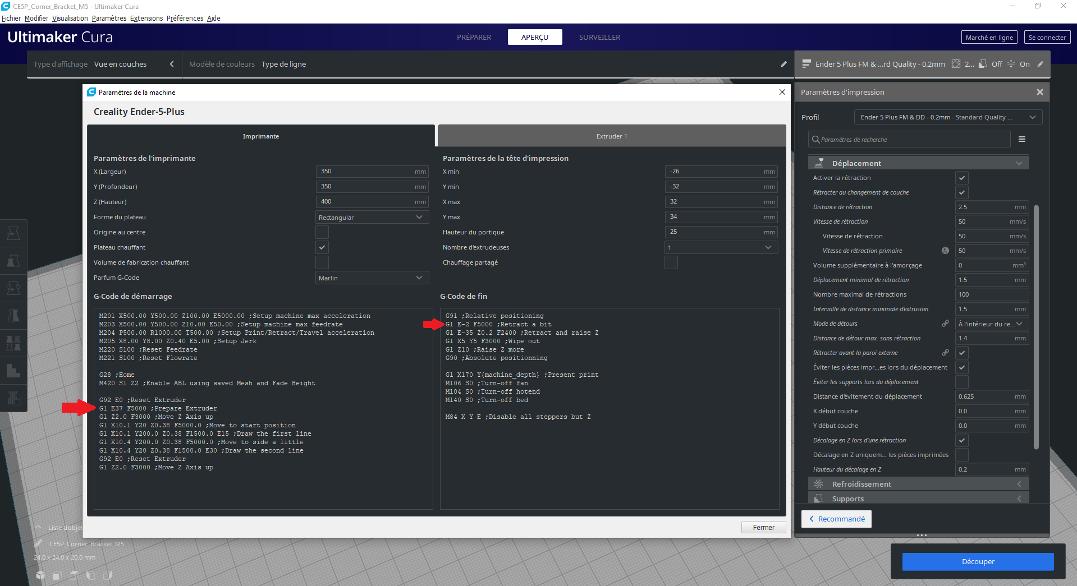Open the Fichier menu
The image size is (1077, 586).
(11, 18)
